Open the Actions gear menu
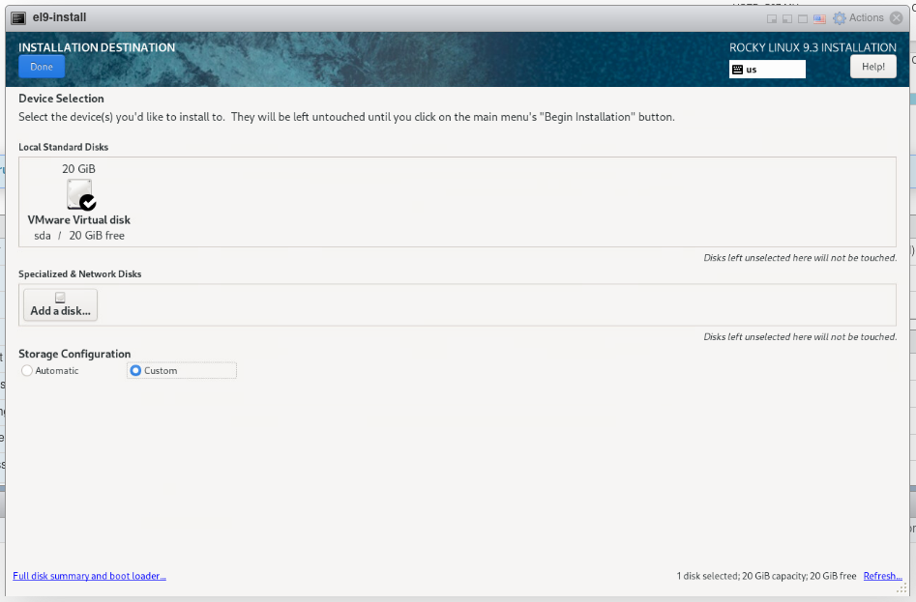Screen dimensions: 916x602 pos(858,18)
